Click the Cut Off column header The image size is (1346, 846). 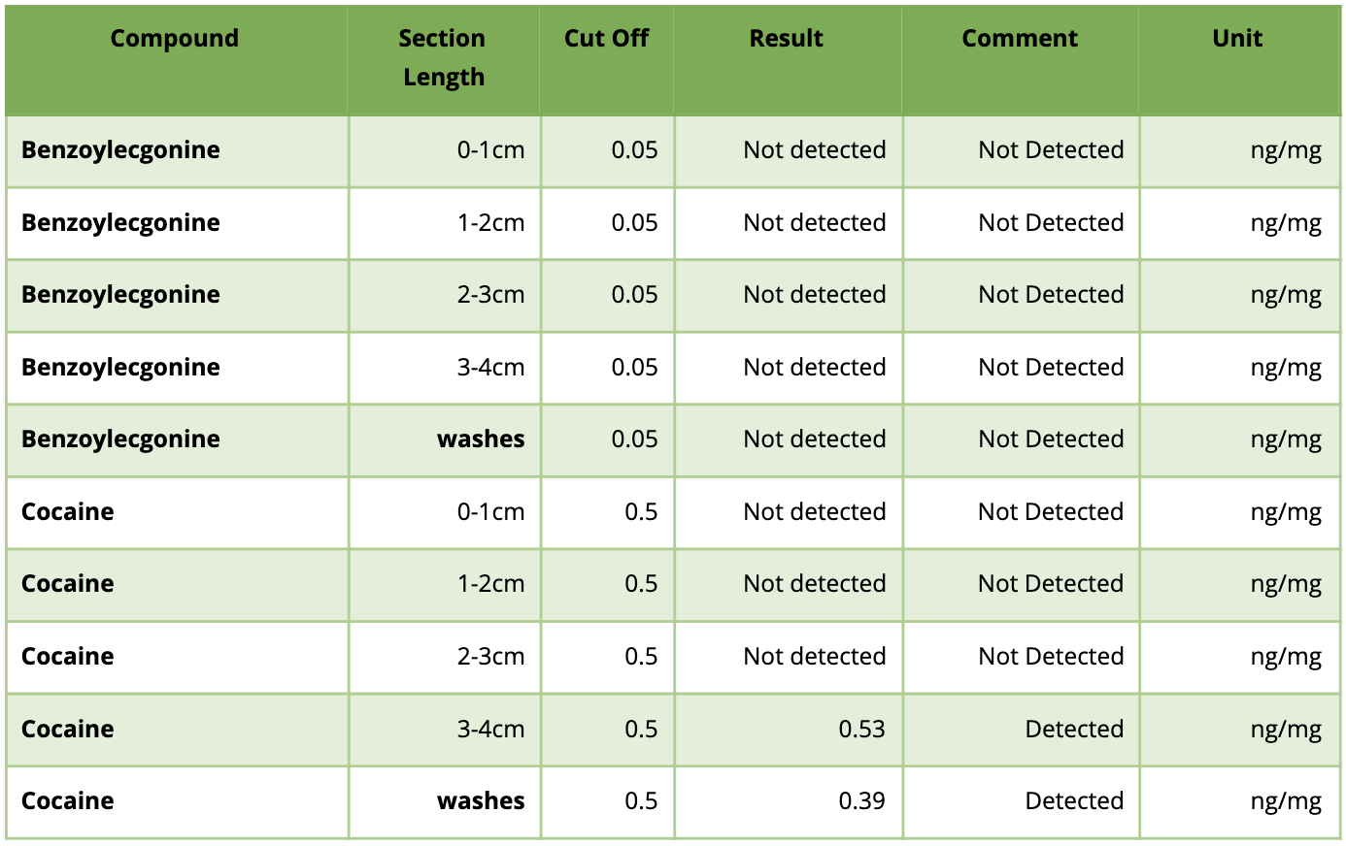[x=606, y=39]
